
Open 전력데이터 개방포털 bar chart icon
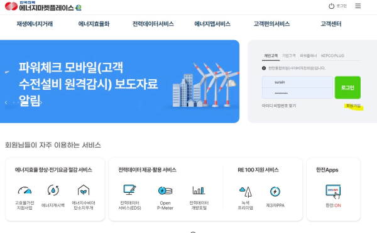[199, 190]
